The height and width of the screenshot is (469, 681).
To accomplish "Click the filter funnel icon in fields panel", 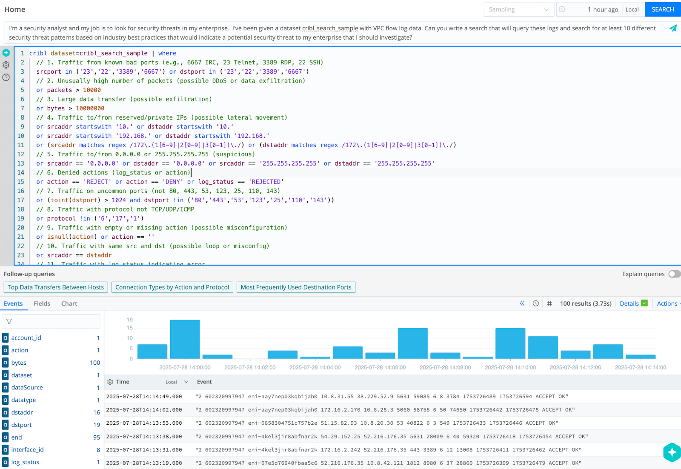I will click(9, 322).
